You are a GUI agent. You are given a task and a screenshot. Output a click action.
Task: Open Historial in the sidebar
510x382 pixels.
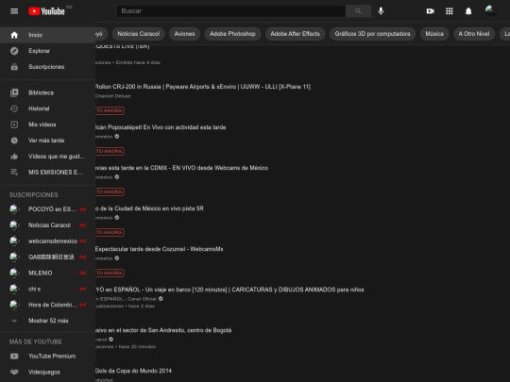47,108
